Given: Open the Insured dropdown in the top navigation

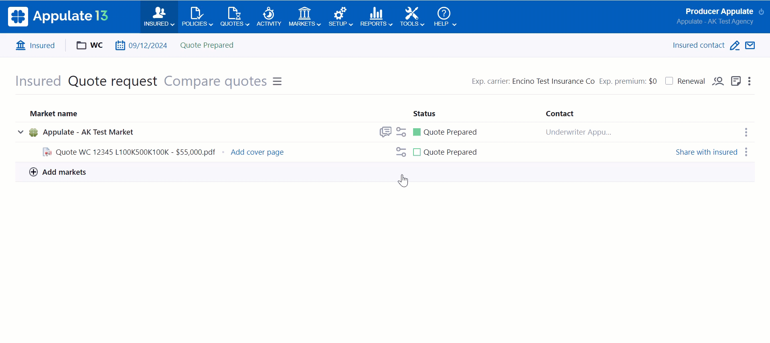Looking at the screenshot, I should pos(159,17).
